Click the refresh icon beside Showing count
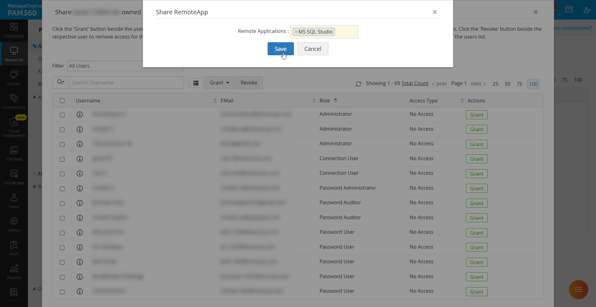596x307 pixels. (x=358, y=84)
